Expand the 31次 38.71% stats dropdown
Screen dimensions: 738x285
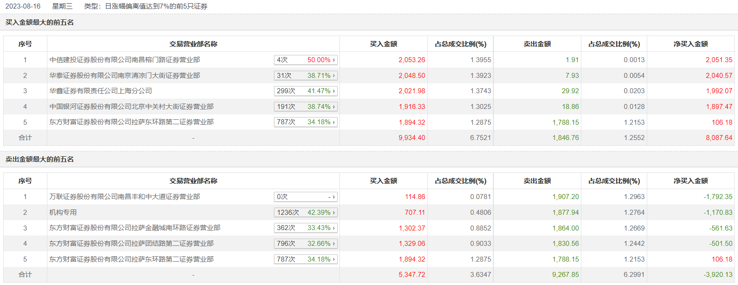pos(306,76)
